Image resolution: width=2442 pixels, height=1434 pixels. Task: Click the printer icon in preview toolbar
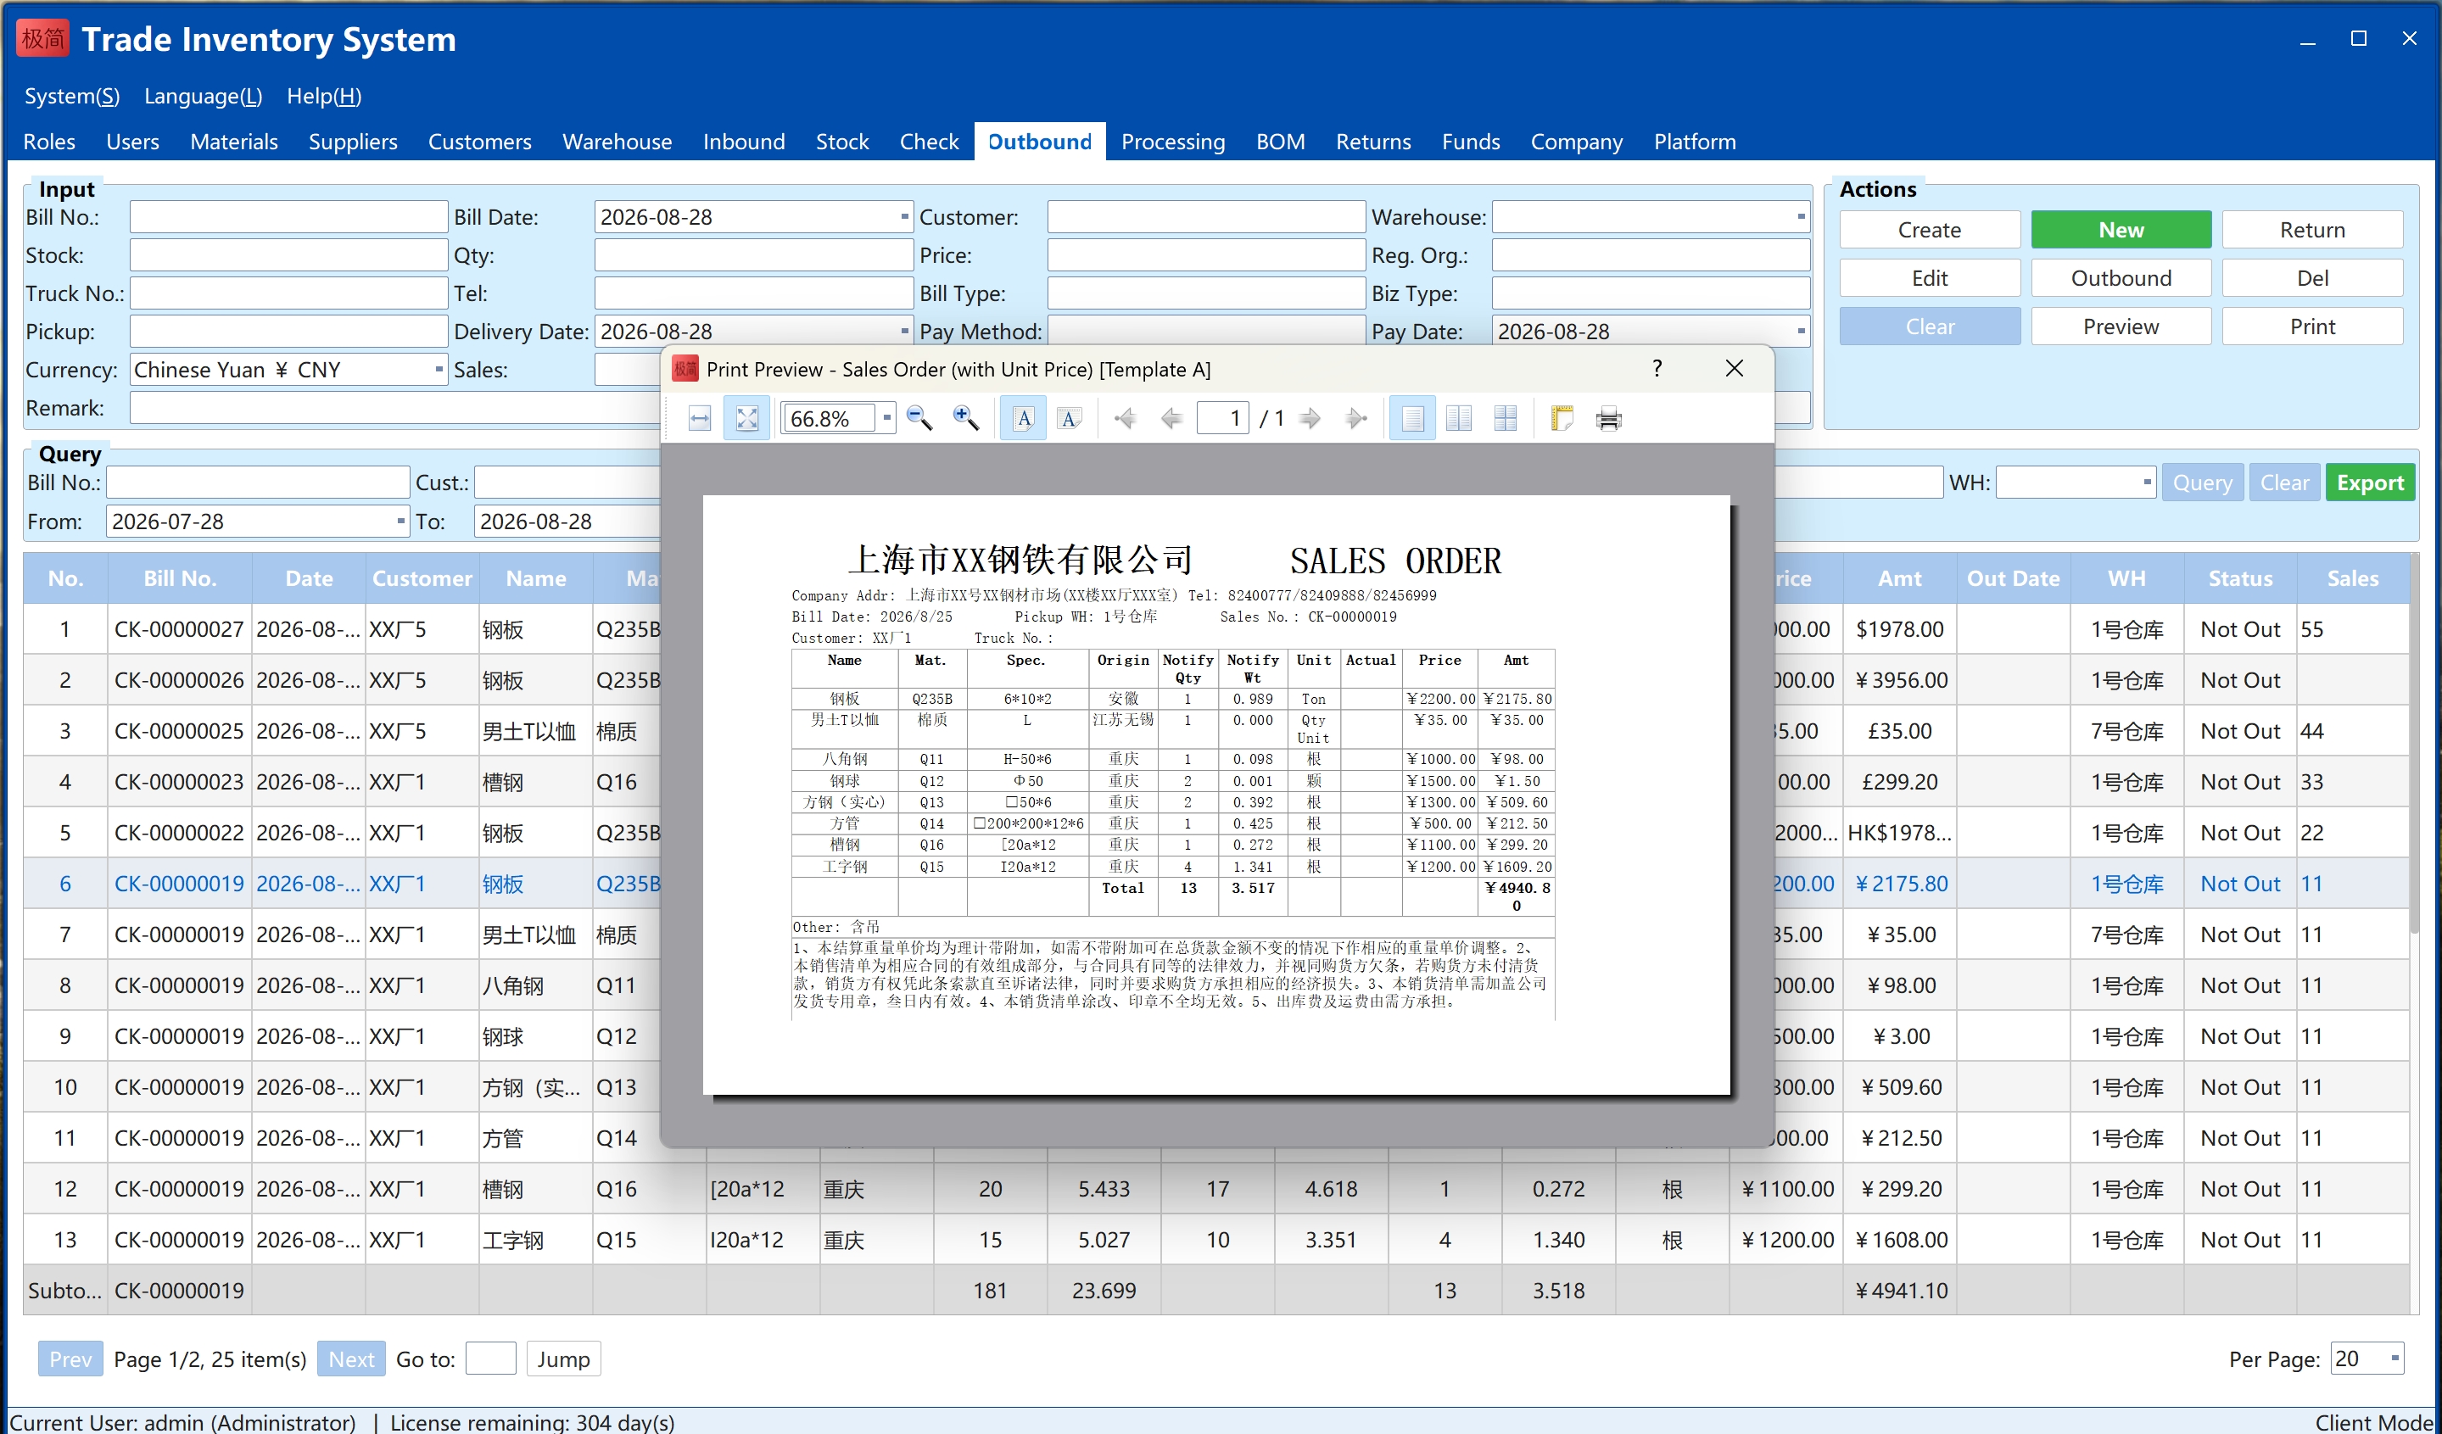pos(1608,419)
